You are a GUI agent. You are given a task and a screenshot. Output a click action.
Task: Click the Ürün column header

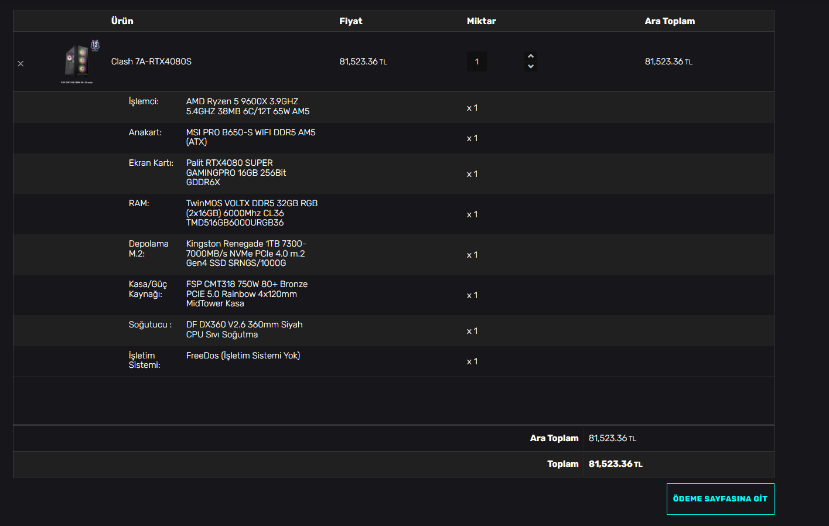pos(122,21)
